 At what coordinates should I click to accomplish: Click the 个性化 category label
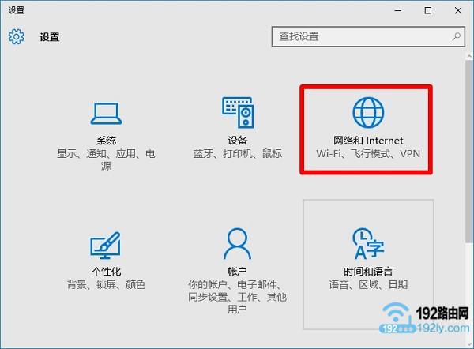(106, 272)
